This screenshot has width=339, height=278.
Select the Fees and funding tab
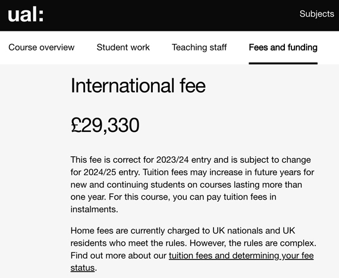[x=283, y=48]
